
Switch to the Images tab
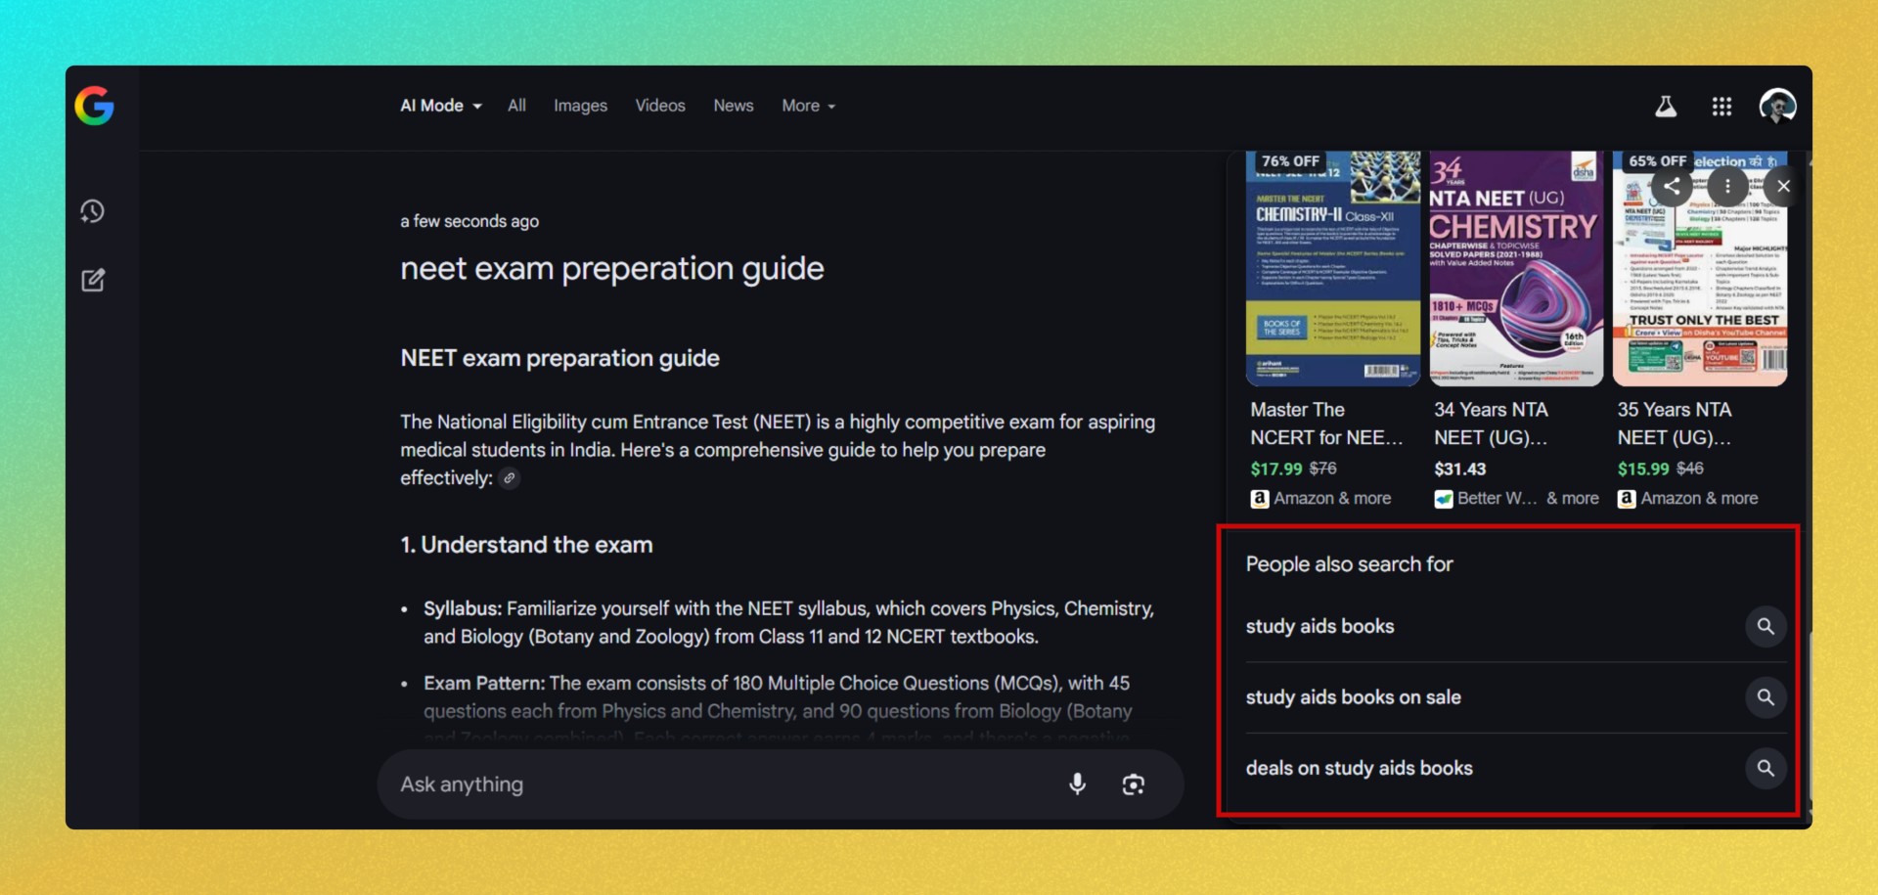click(x=580, y=106)
